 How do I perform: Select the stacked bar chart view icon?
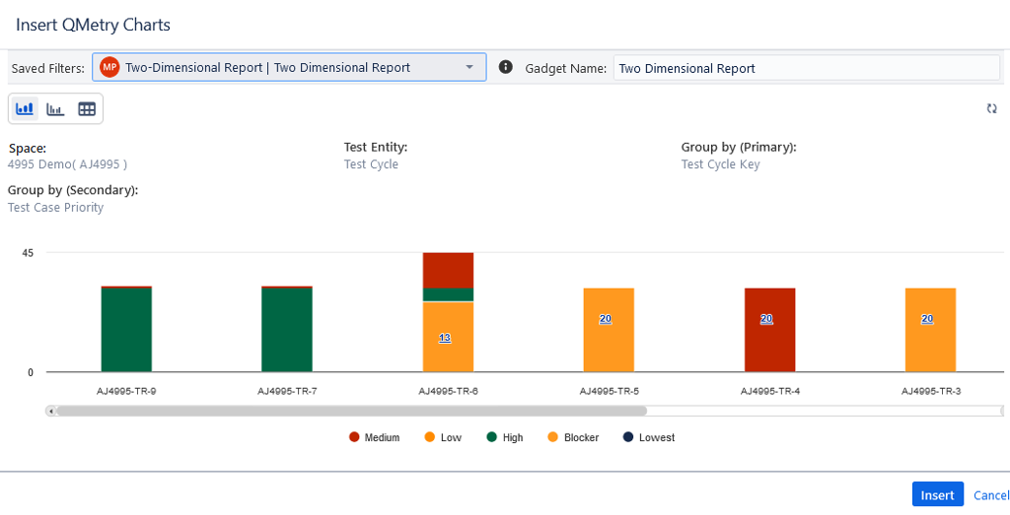point(25,108)
